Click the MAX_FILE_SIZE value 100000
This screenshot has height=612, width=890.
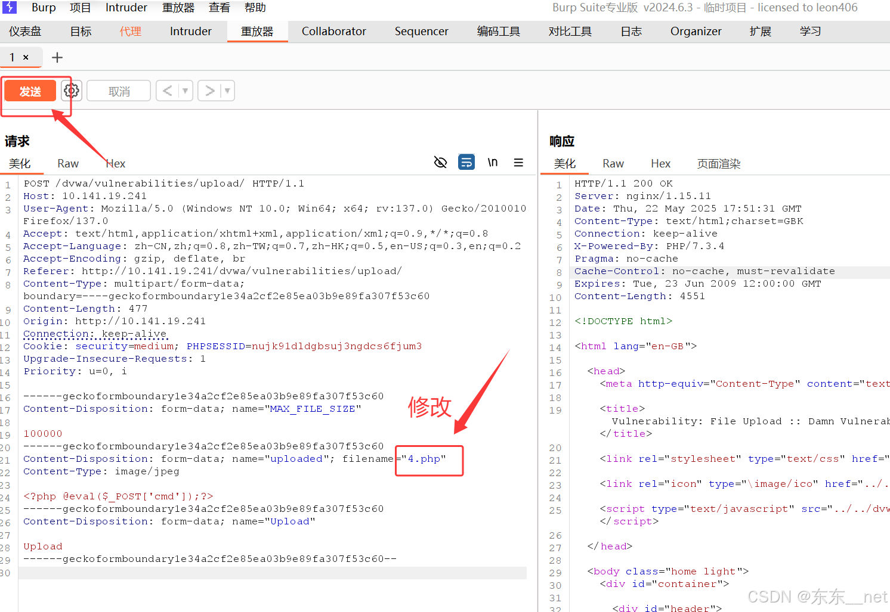click(x=43, y=434)
